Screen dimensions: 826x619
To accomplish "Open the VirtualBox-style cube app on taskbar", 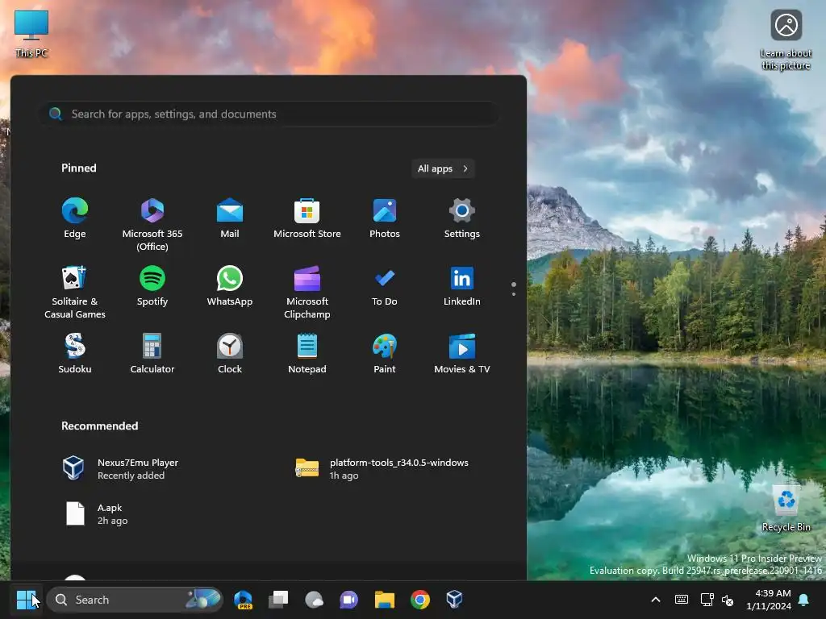I will [x=455, y=600].
